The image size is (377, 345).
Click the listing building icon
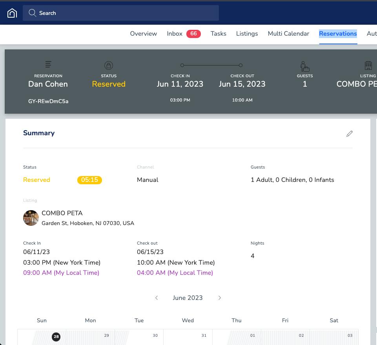368,65
